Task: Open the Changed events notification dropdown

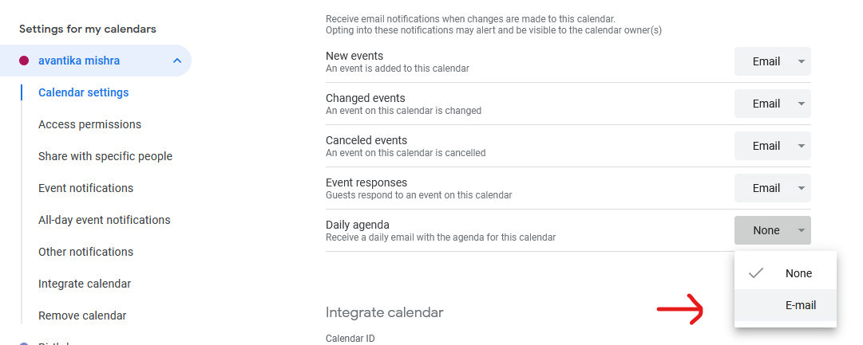Action: click(772, 104)
